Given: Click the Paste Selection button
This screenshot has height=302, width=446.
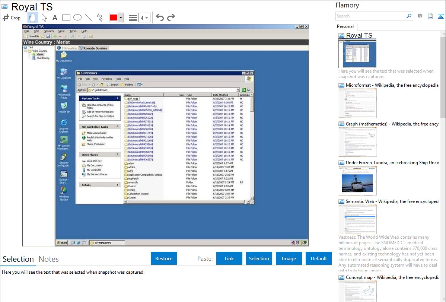Looking at the screenshot, I should [x=259, y=258].
